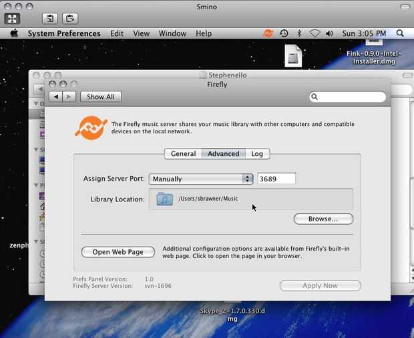
Task: Click the orange Firefly menu bar icon
Action: tap(268, 33)
